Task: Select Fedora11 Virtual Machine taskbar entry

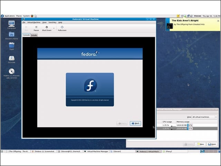Action: click(148, 151)
